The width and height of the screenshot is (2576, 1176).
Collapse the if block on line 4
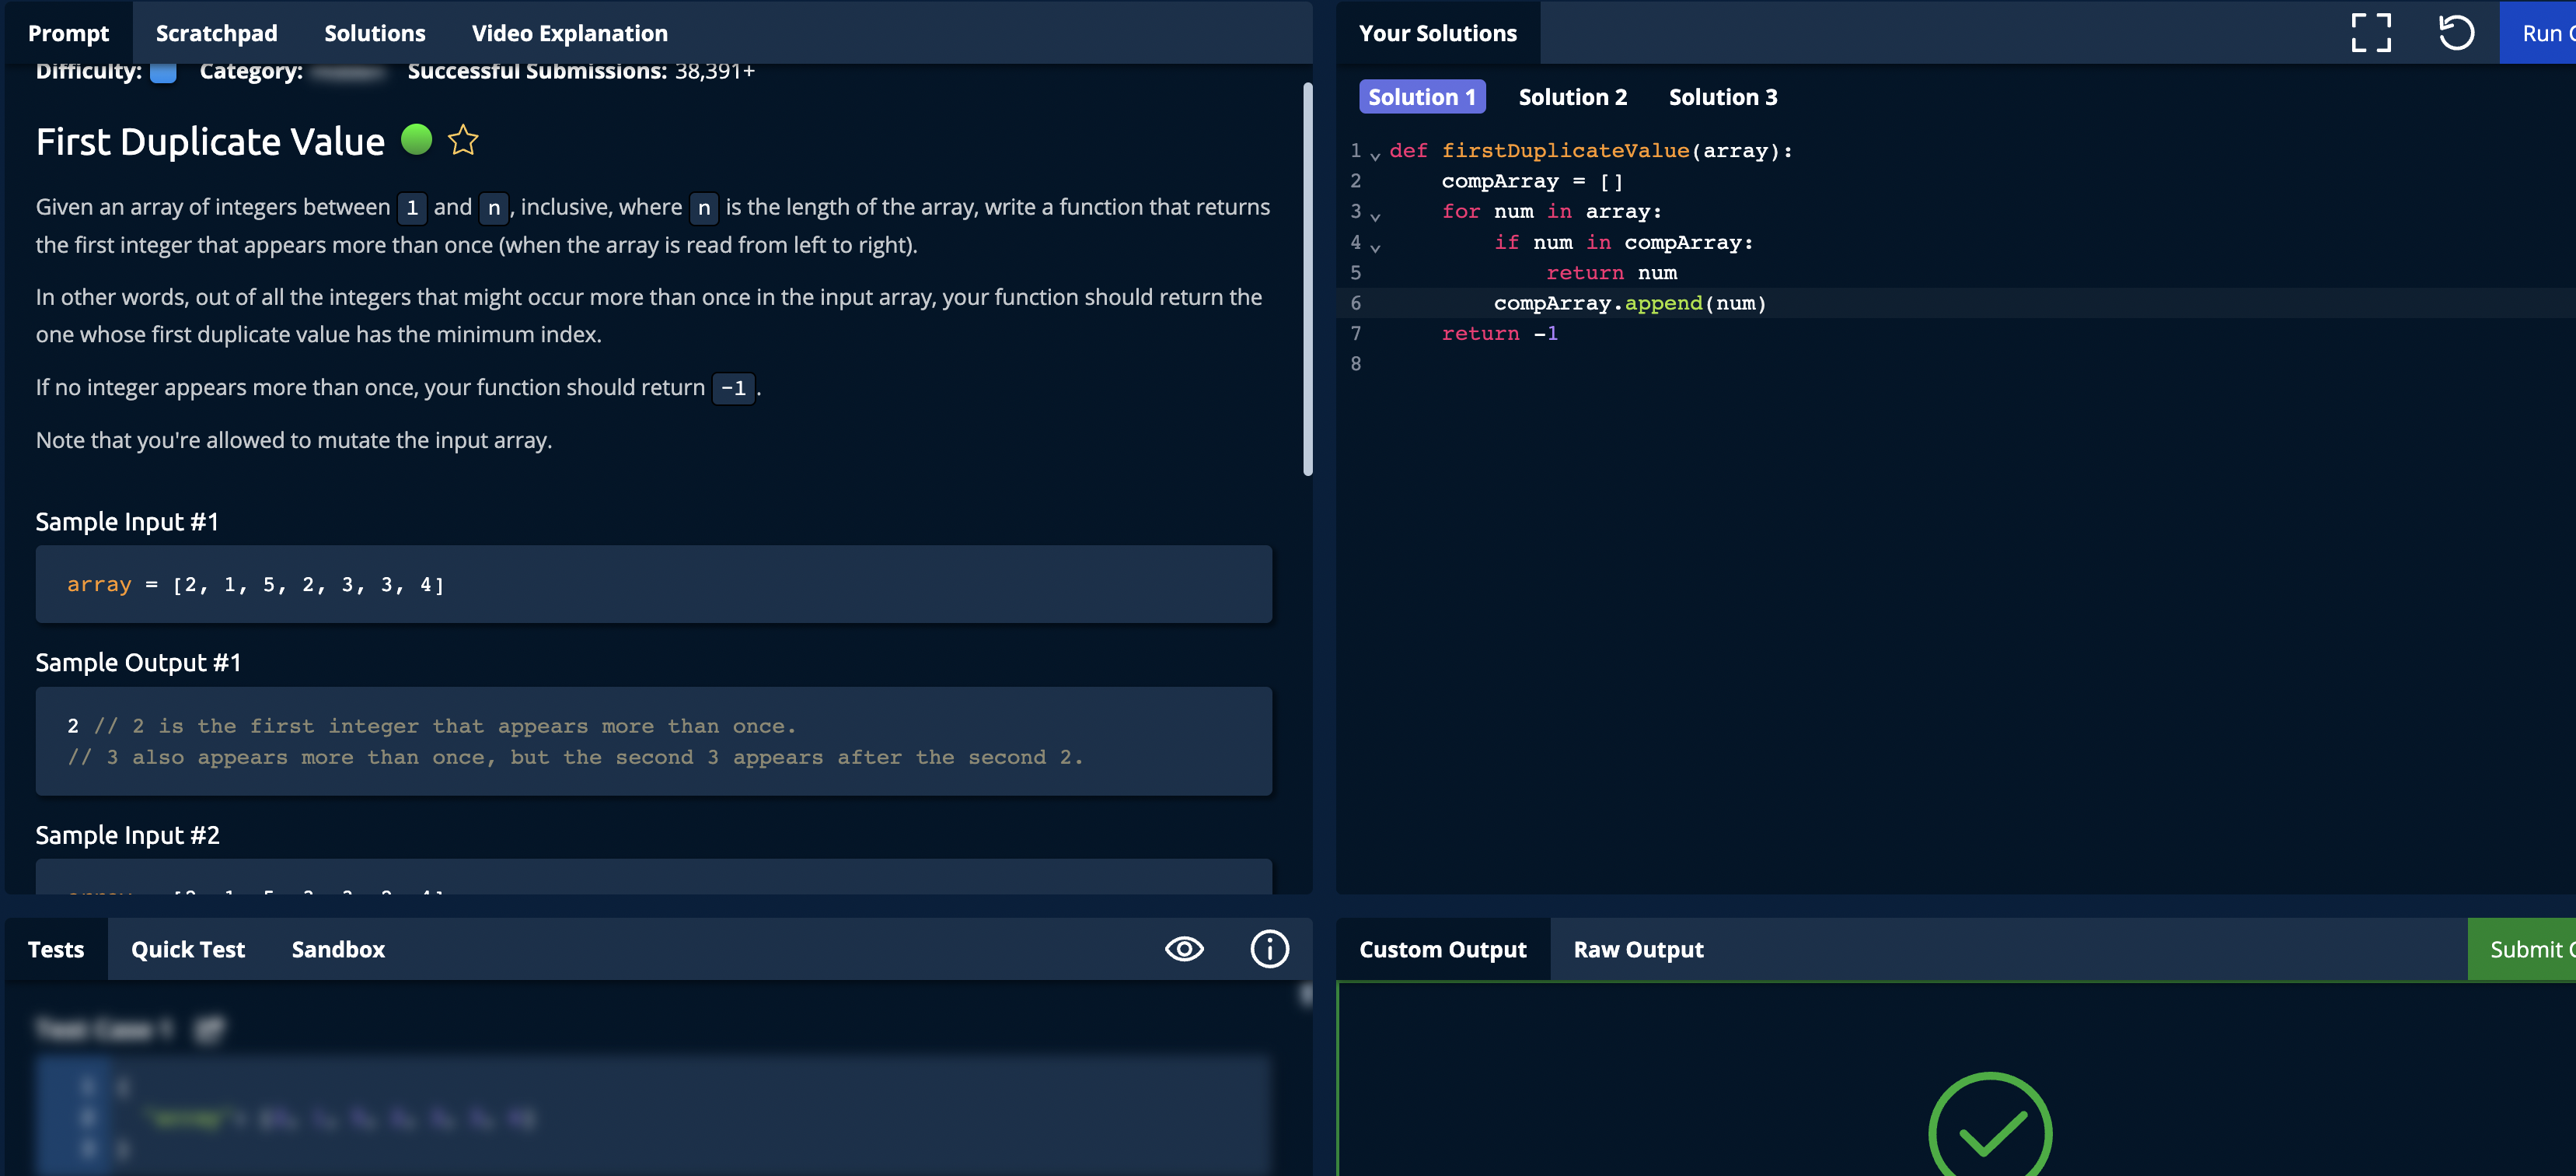click(1375, 247)
